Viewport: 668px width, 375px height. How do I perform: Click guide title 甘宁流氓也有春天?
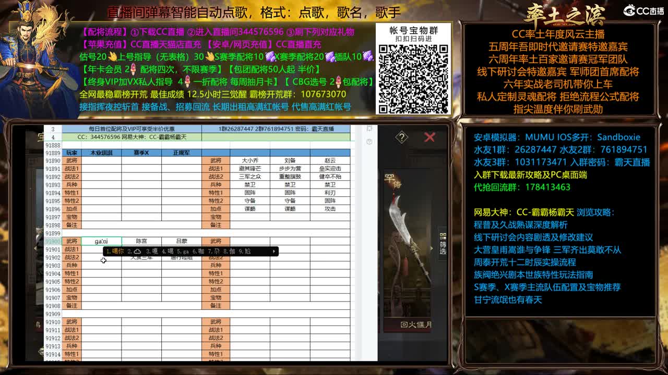(x=508, y=299)
